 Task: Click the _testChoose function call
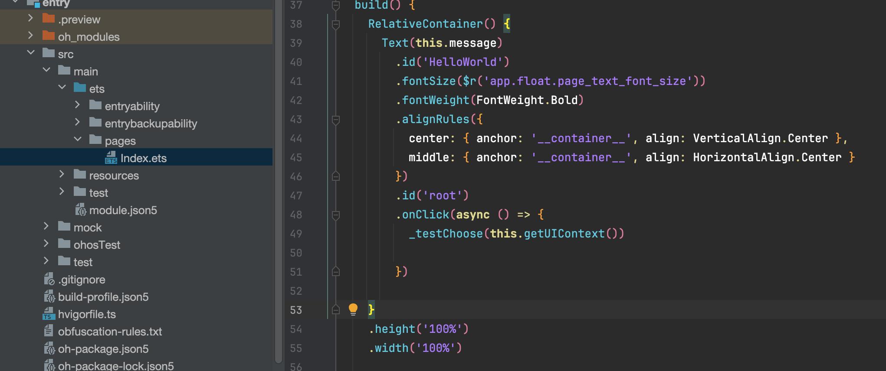(x=446, y=234)
